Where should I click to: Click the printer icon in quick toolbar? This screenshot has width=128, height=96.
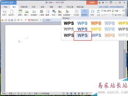(x=12, y=20)
